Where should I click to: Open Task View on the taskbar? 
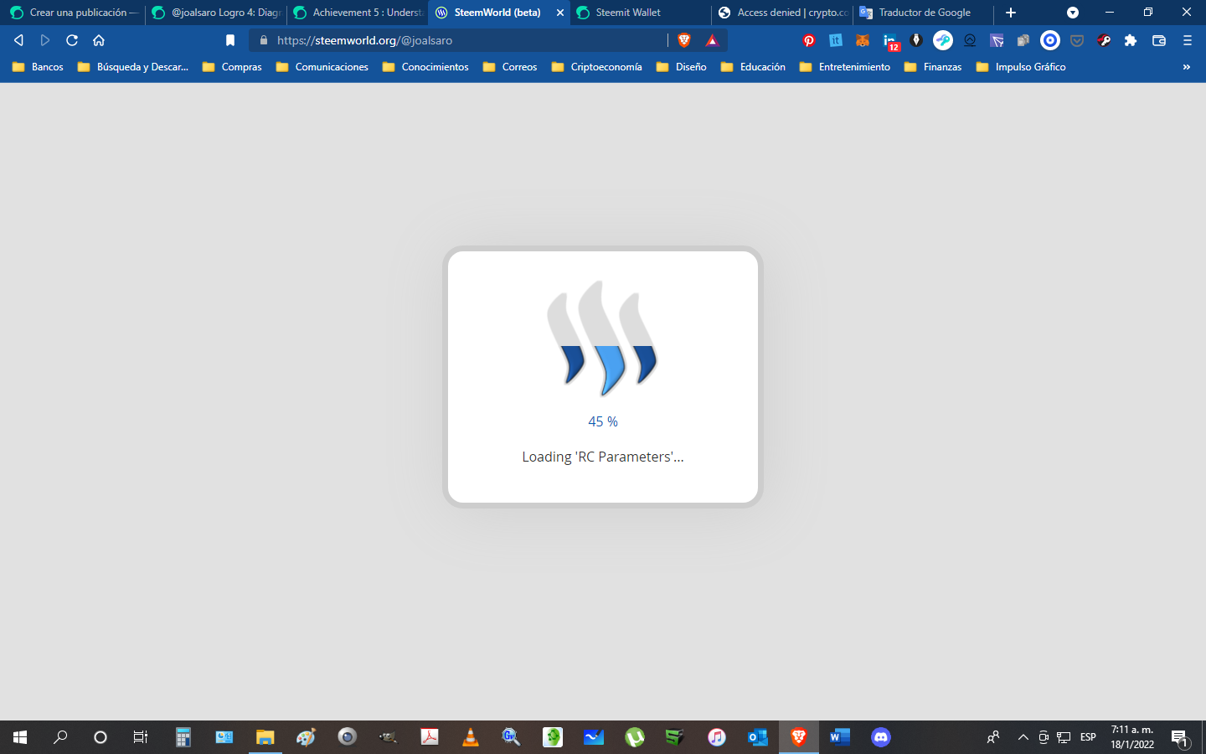click(x=141, y=737)
